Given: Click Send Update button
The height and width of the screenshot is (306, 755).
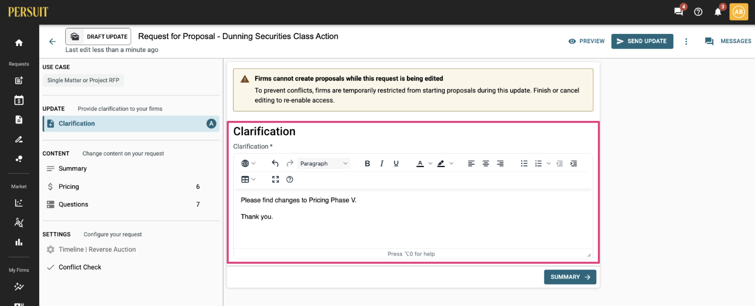Looking at the screenshot, I should (x=642, y=41).
